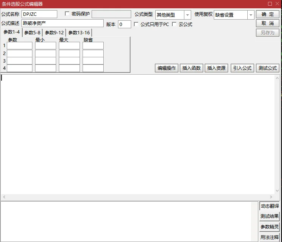Switch to the 参数5-8 tab
Screen dimensions: 282x242
[32, 33]
